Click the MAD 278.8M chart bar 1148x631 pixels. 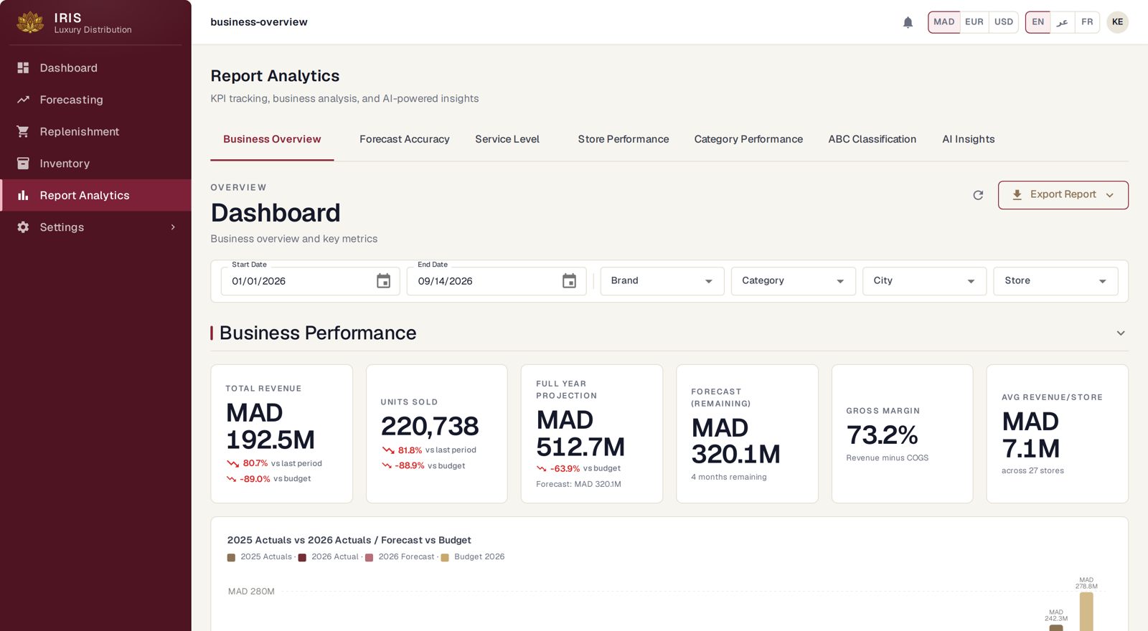(x=1086, y=611)
